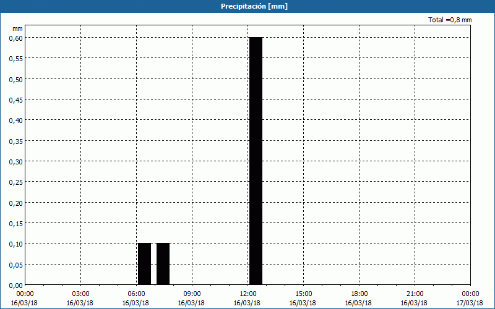This screenshot has width=495, height=309.
Task: Click the first 0,10 bar after 06:00
Action: (x=145, y=264)
